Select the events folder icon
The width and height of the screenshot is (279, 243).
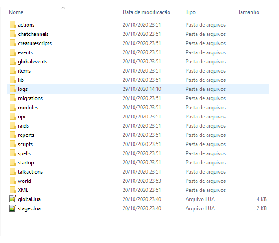(x=13, y=52)
